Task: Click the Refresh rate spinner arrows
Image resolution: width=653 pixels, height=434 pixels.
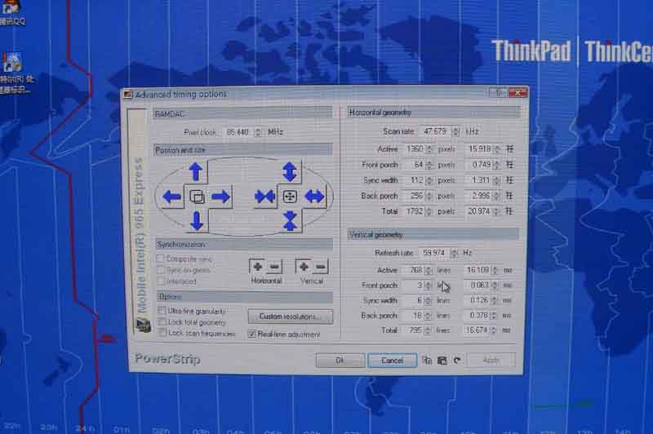Action: (x=455, y=254)
